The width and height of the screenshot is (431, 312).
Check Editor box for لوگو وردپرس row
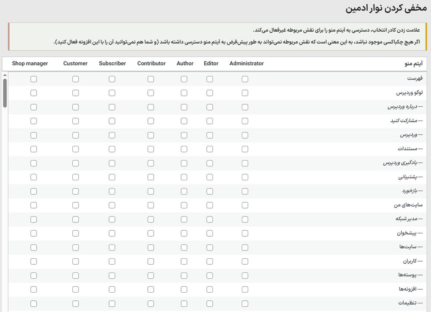tap(209, 93)
